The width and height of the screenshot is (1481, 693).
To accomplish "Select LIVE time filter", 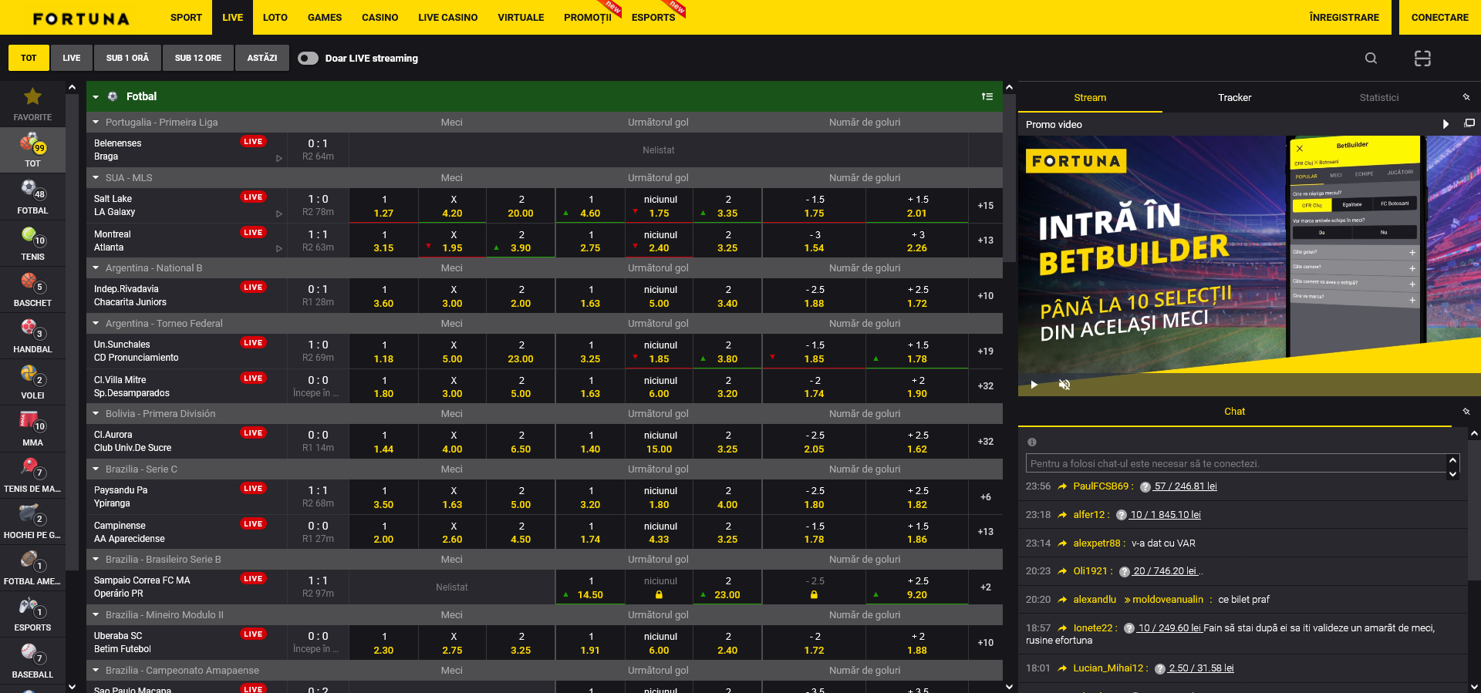I will click(72, 58).
